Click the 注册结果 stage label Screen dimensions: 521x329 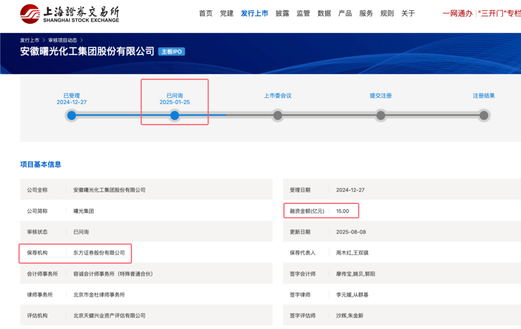click(x=484, y=96)
